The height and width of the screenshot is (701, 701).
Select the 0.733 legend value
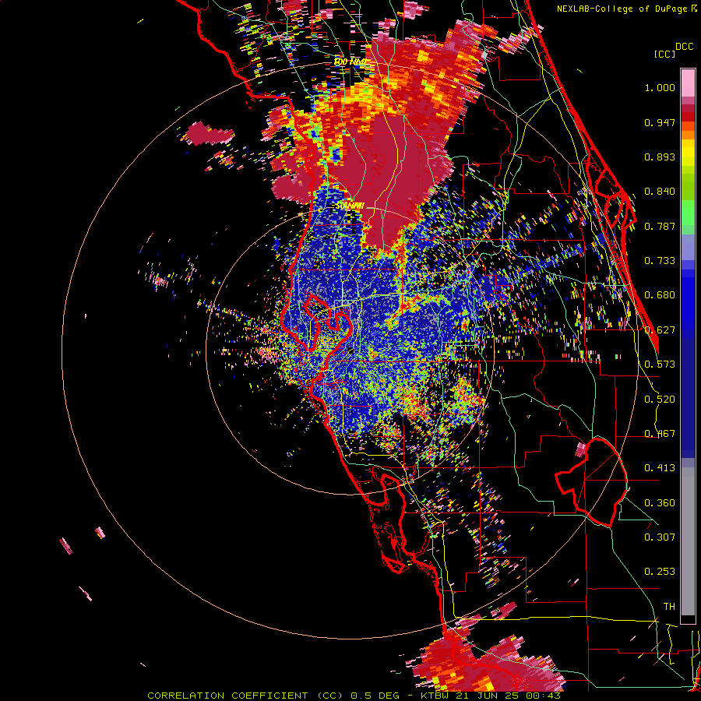tap(660, 261)
